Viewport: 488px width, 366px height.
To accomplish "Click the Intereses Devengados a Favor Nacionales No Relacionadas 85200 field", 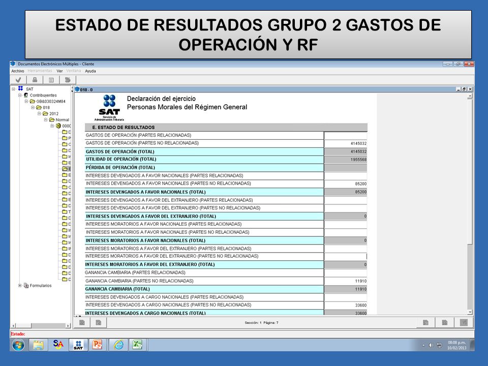I will [x=346, y=184].
